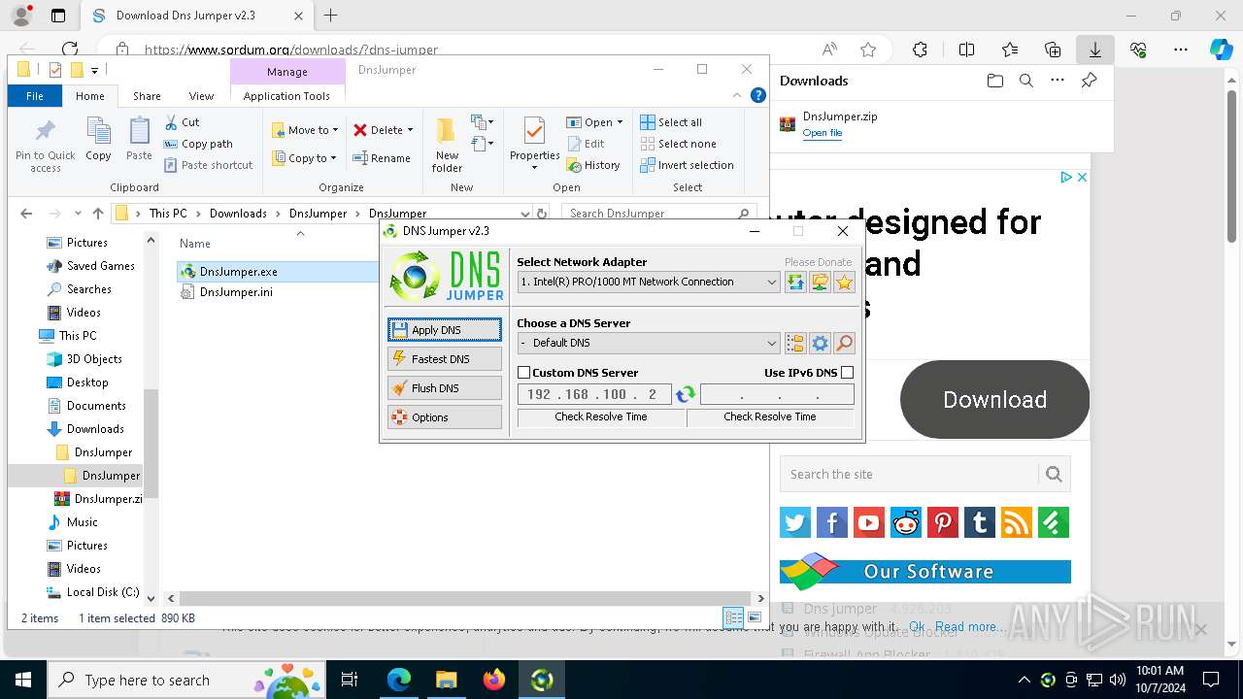Click the empty secondary DNS address field
This screenshot has height=699, width=1243.
(x=777, y=394)
